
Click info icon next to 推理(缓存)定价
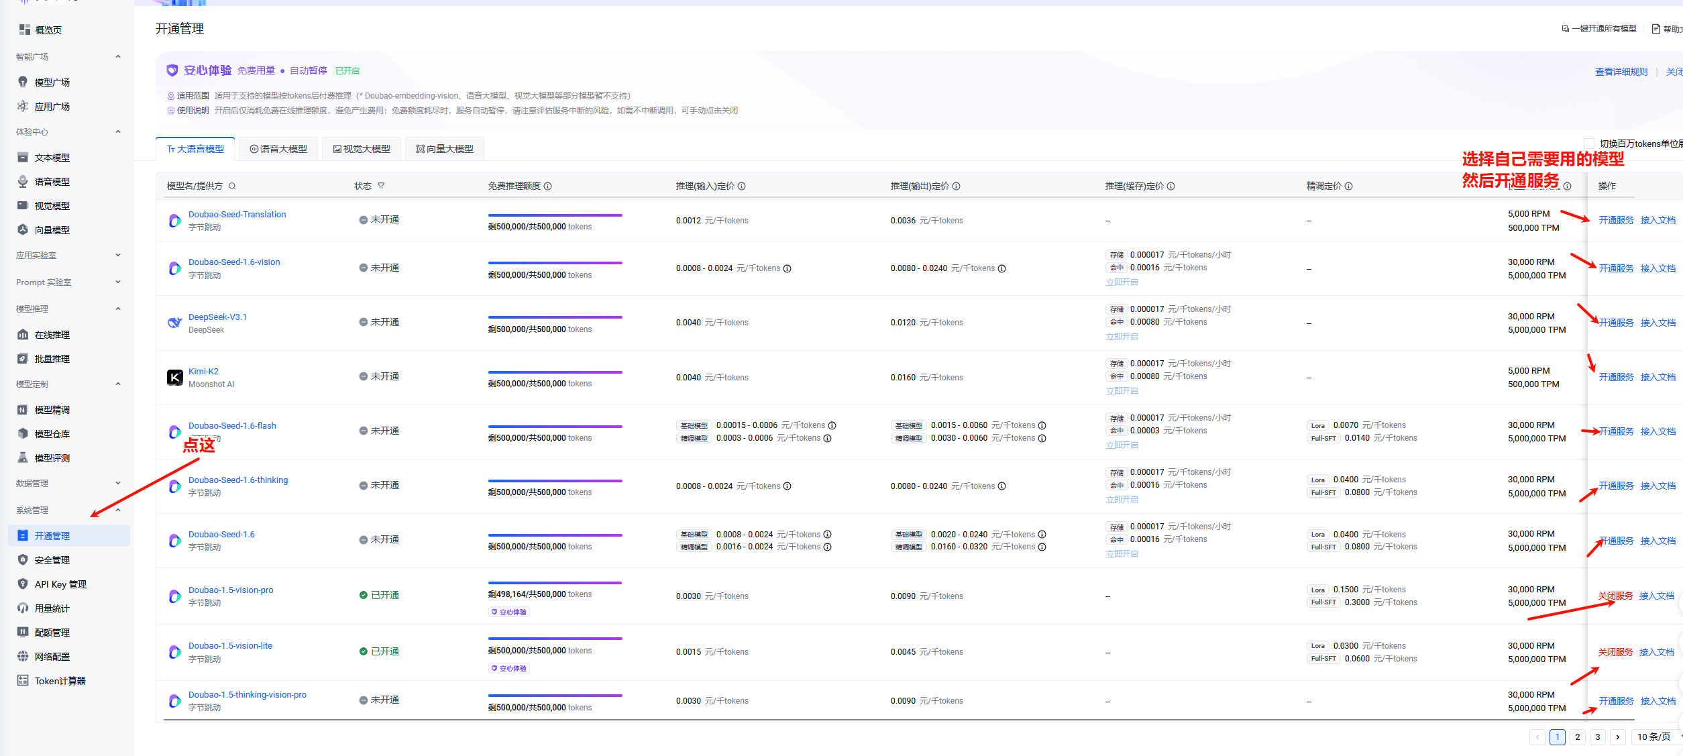click(x=1171, y=186)
